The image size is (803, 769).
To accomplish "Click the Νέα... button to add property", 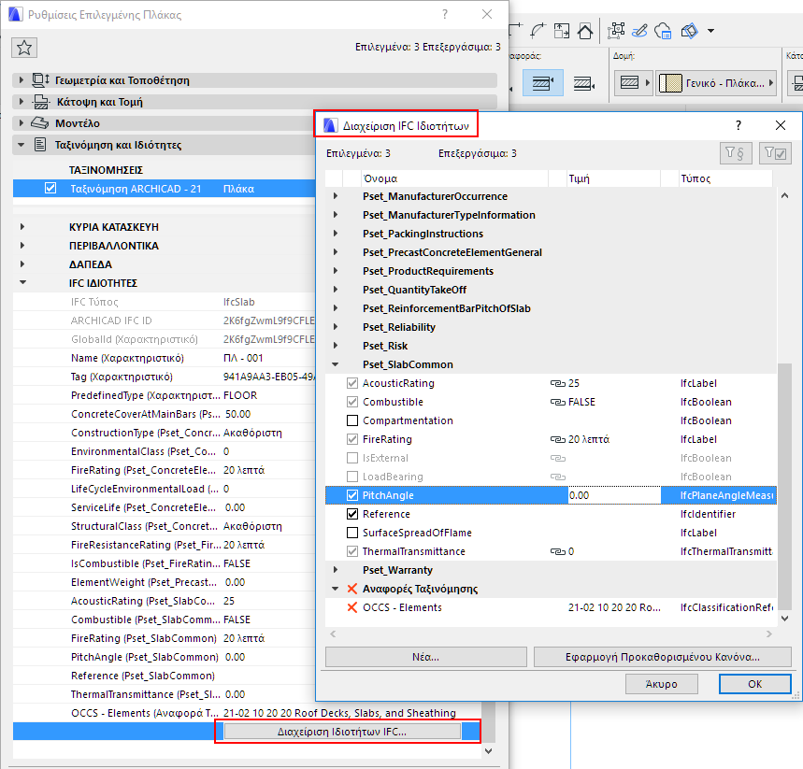I will point(425,657).
